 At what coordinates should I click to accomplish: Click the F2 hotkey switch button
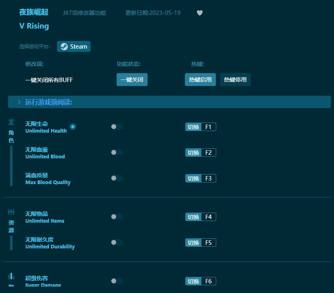[201, 153]
